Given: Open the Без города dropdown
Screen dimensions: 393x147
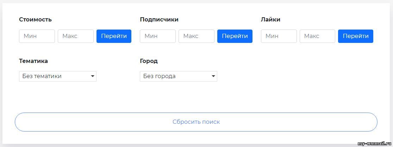Looking at the screenshot, I should (x=179, y=76).
